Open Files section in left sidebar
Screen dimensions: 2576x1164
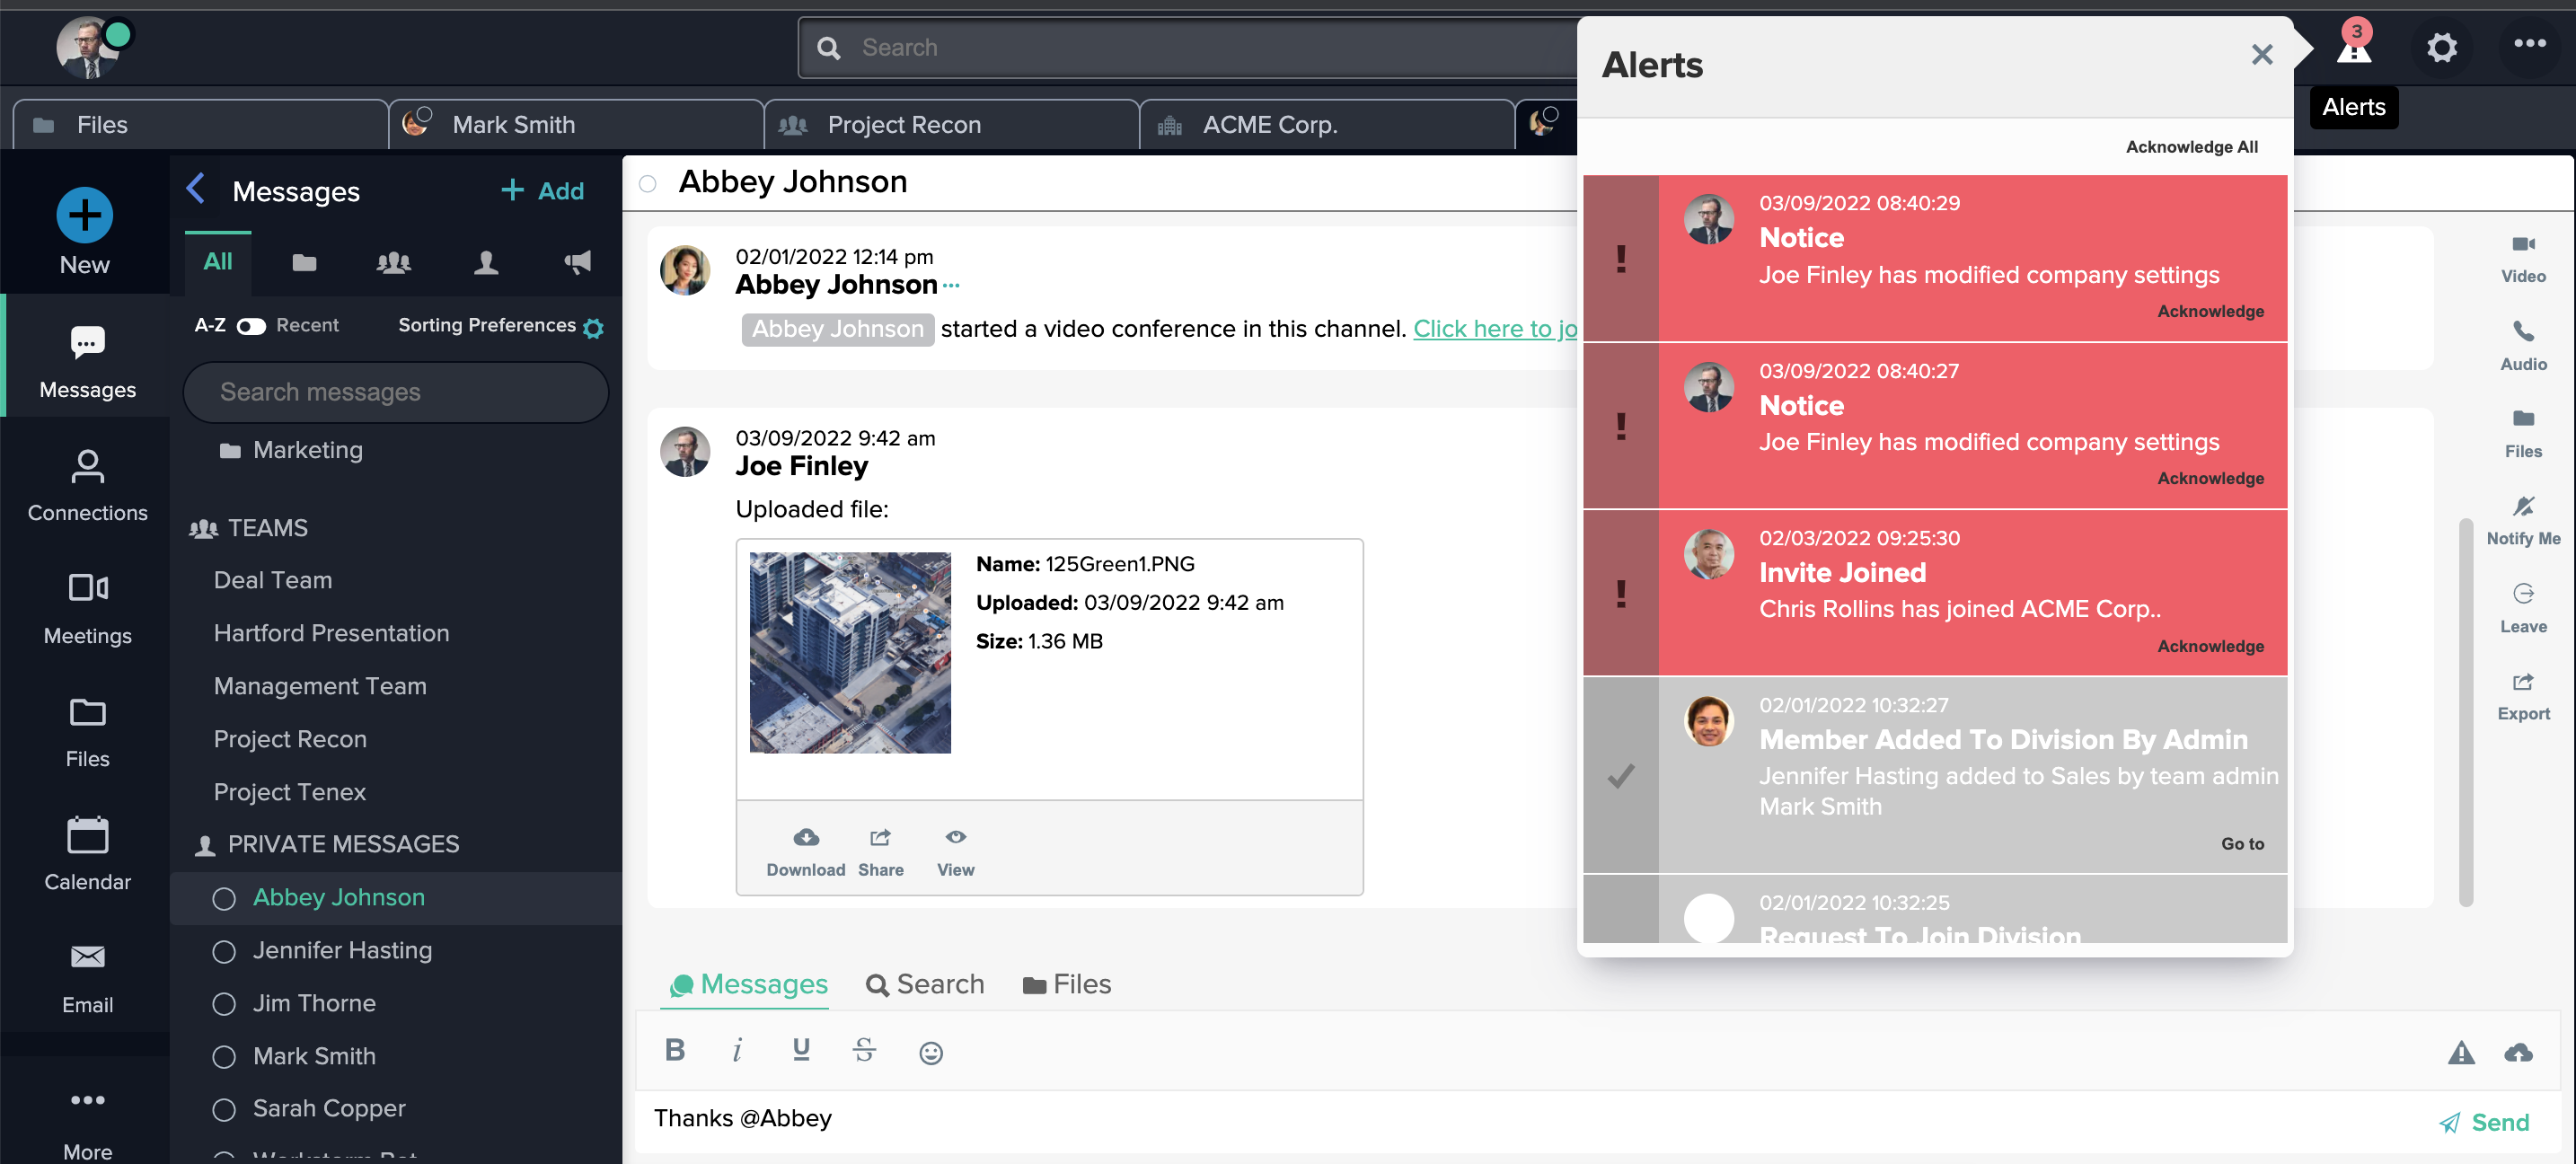[x=87, y=733]
